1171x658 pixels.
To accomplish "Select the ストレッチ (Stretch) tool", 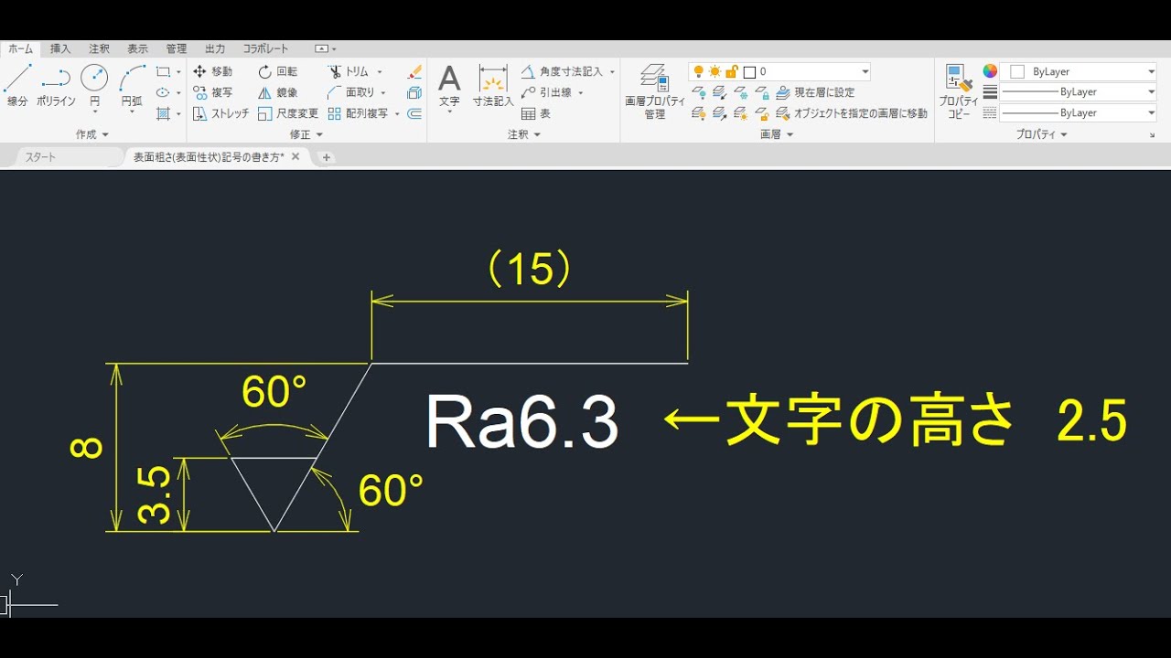I will coord(221,113).
